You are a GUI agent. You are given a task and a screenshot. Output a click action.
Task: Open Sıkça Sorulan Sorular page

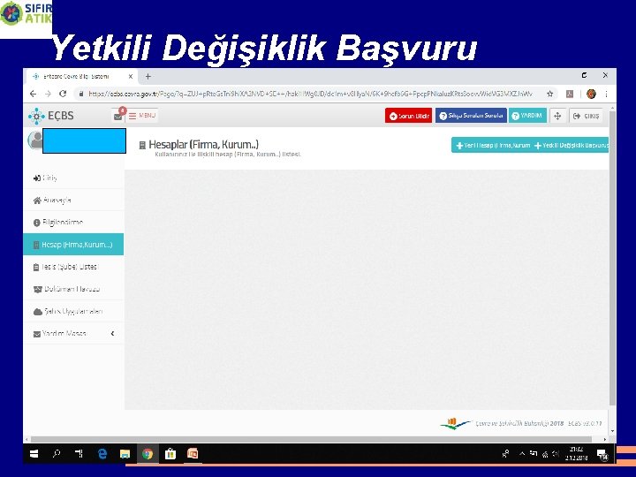coord(471,116)
